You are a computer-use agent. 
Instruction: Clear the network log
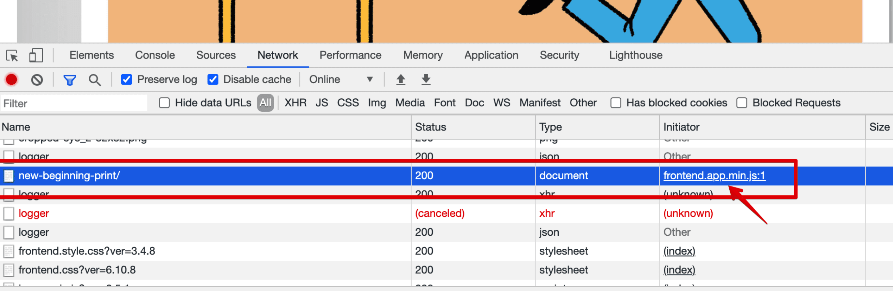click(x=37, y=79)
